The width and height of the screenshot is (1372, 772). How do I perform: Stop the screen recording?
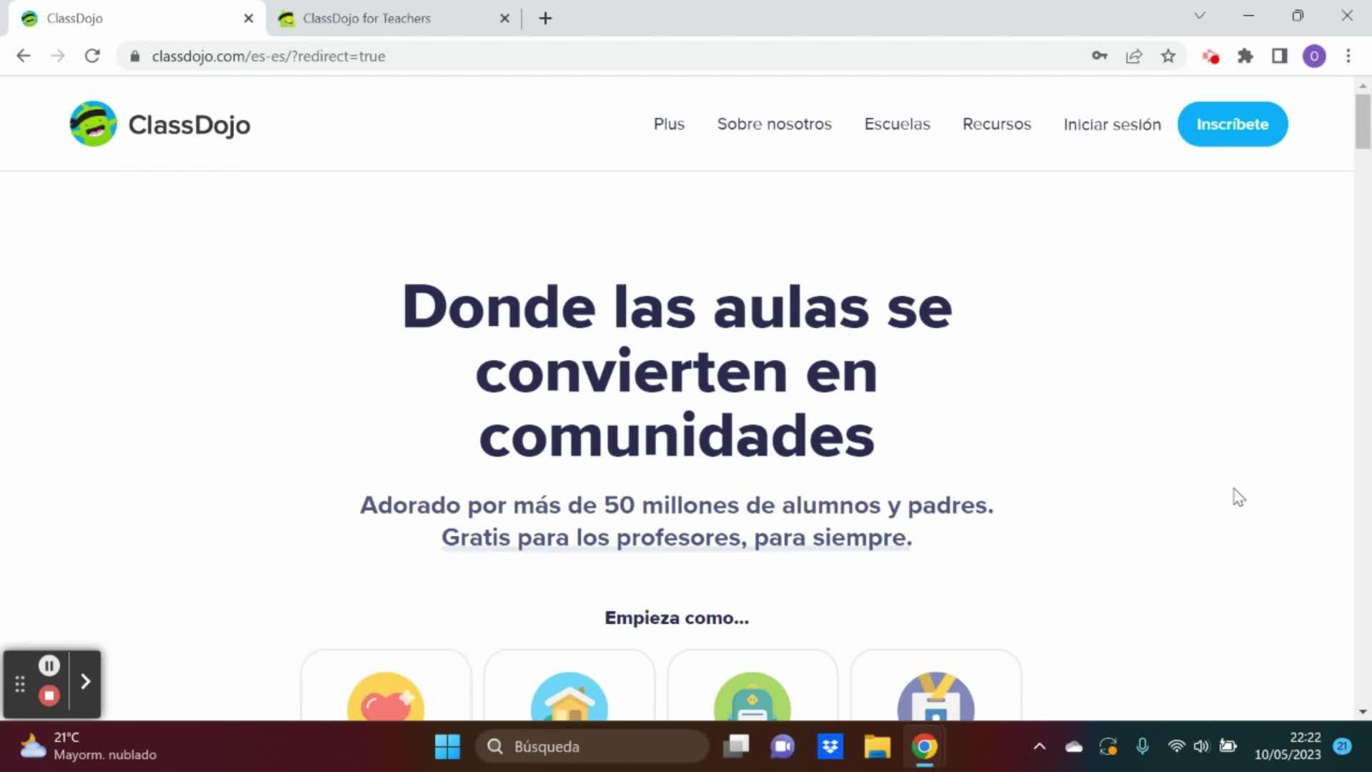point(49,696)
